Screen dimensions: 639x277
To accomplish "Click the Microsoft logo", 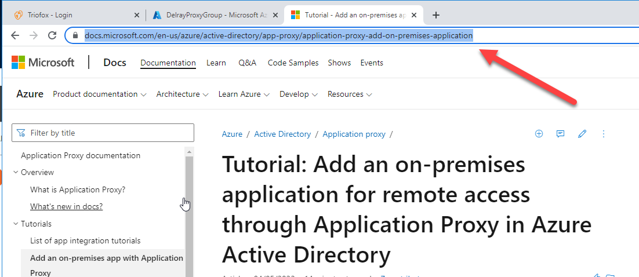I will tap(43, 63).
